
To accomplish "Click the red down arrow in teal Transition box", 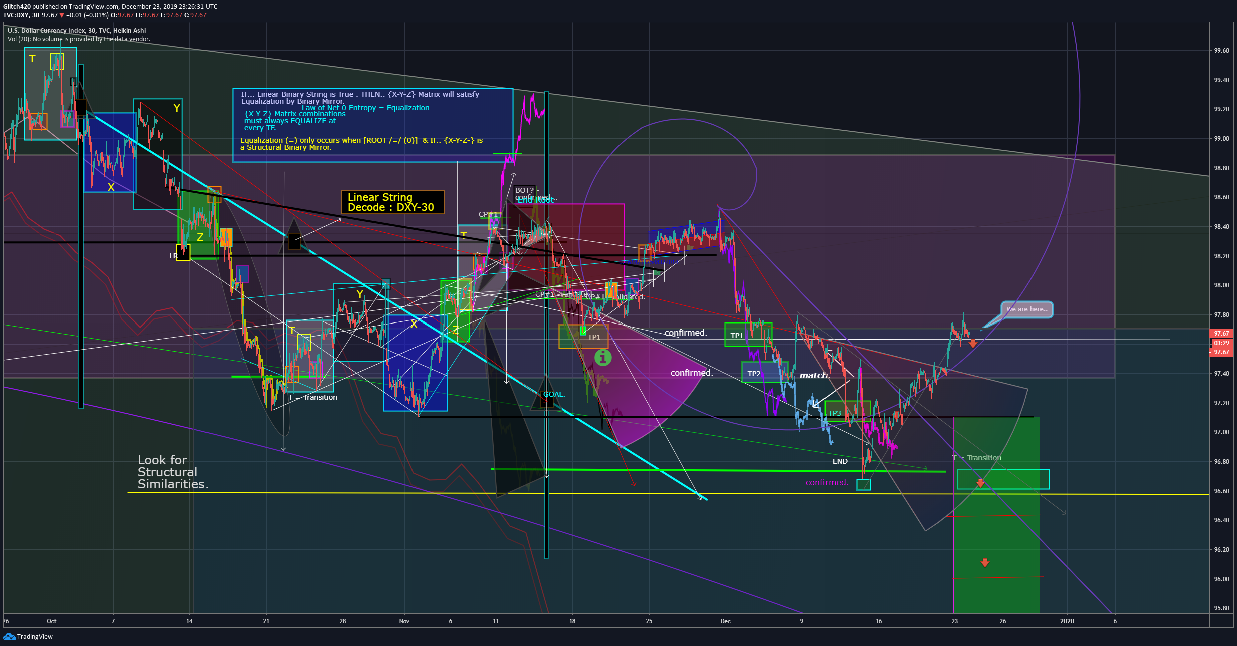I will coord(980,483).
